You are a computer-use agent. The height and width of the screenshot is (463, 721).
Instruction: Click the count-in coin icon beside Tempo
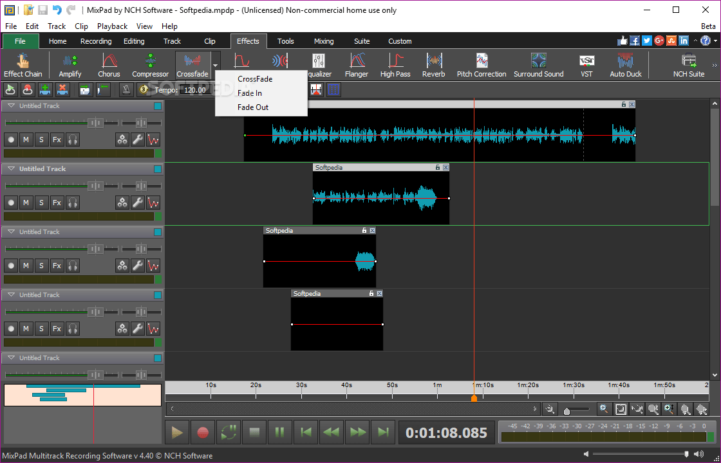(144, 89)
